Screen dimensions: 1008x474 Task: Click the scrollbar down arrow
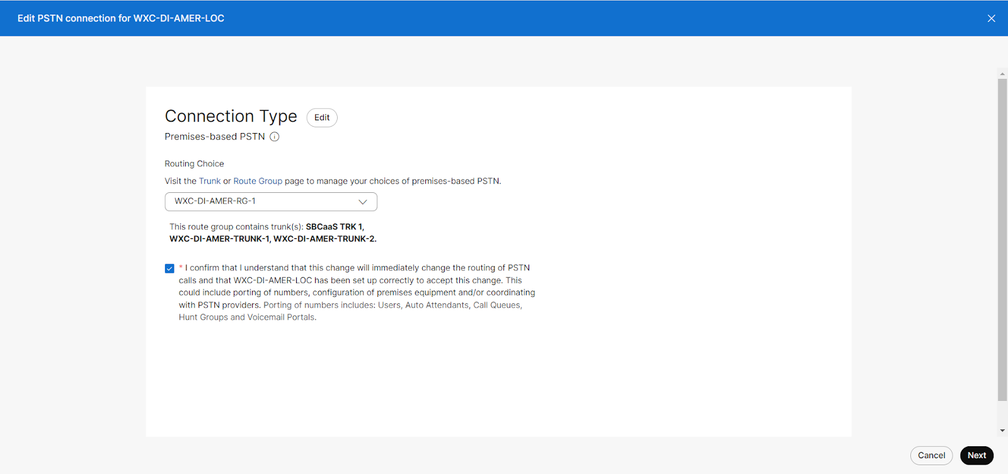1002,431
